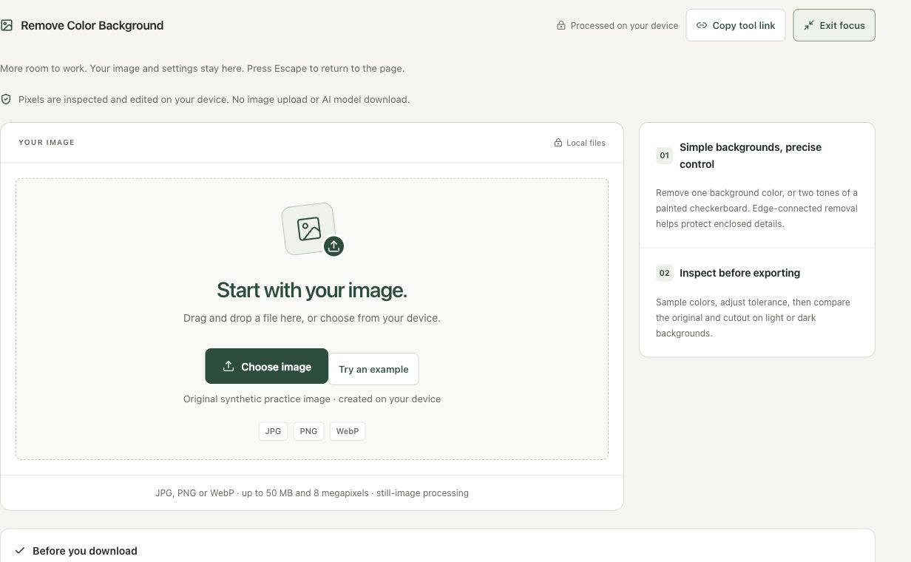
Task: Click the WebP format tag
Action: [x=348, y=431]
